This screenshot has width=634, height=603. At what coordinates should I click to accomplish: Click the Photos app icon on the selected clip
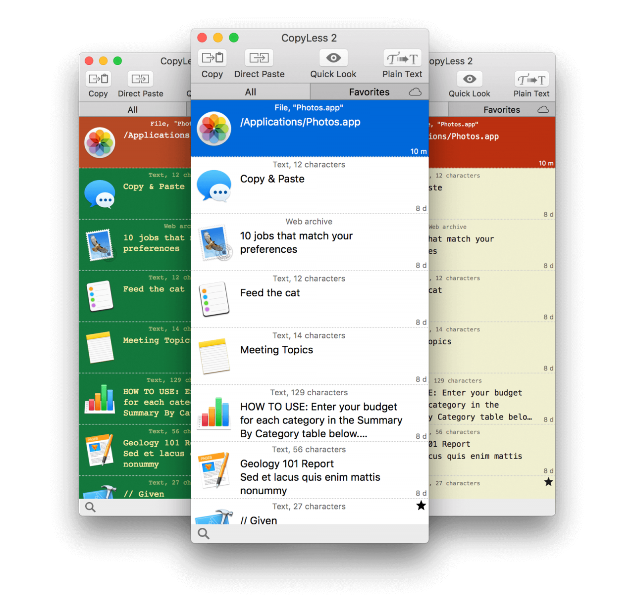(x=214, y=129)
